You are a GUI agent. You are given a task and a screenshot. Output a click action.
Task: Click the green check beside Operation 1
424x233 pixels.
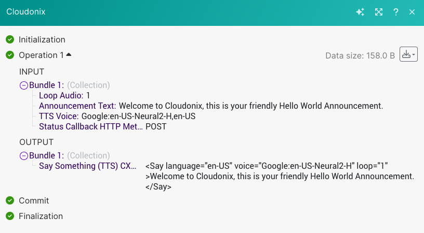10,55
